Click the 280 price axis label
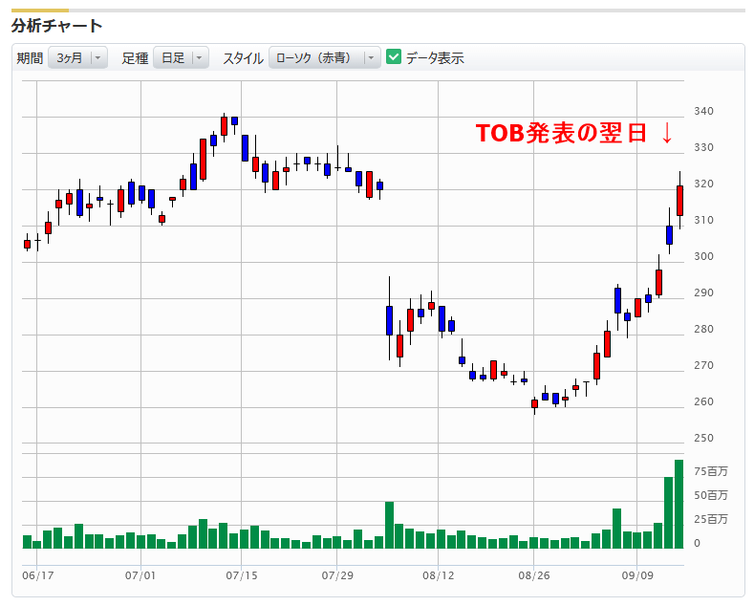 pos(703,329)
